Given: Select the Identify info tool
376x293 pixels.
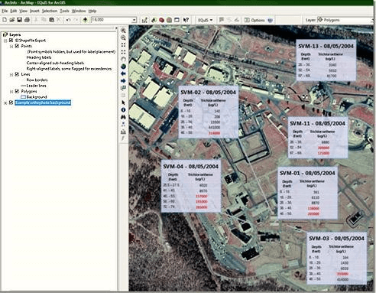Looking at the screenshot, I should [x=123, y=110].
